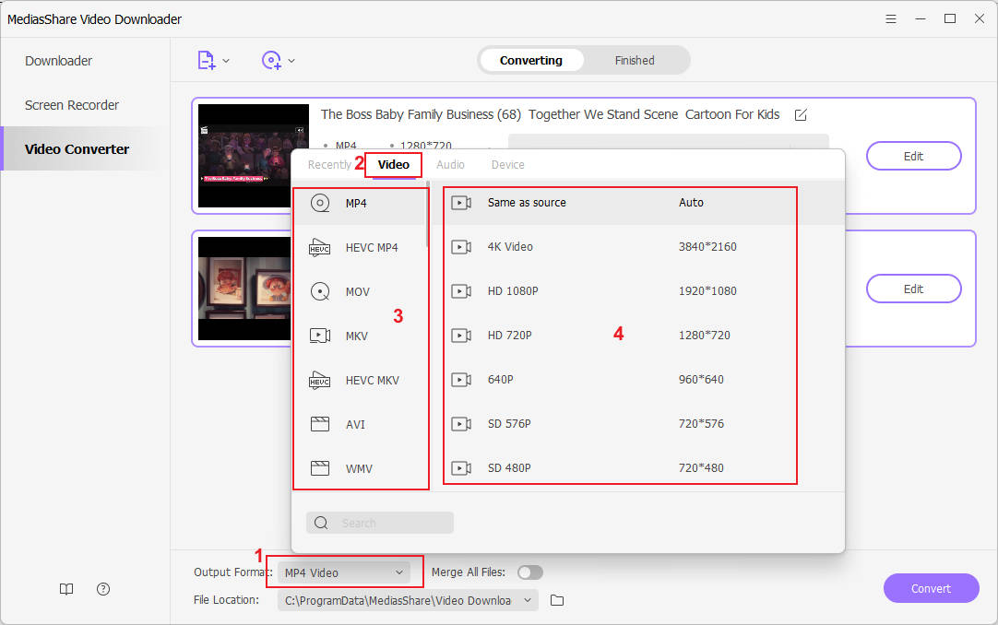Switch to the Finished tab

[635, 59]
